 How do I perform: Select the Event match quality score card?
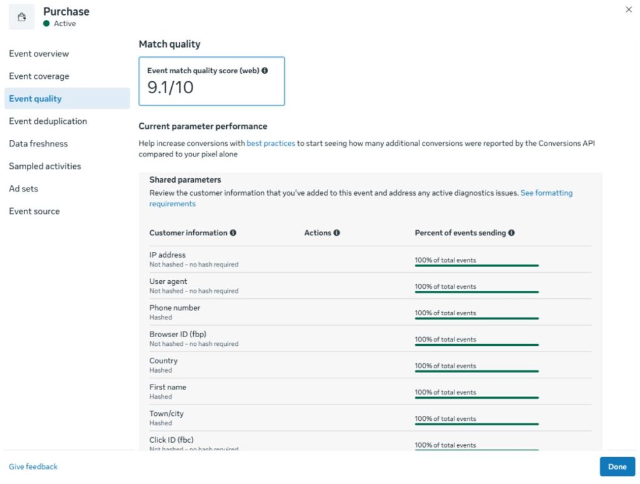[212, 81]
